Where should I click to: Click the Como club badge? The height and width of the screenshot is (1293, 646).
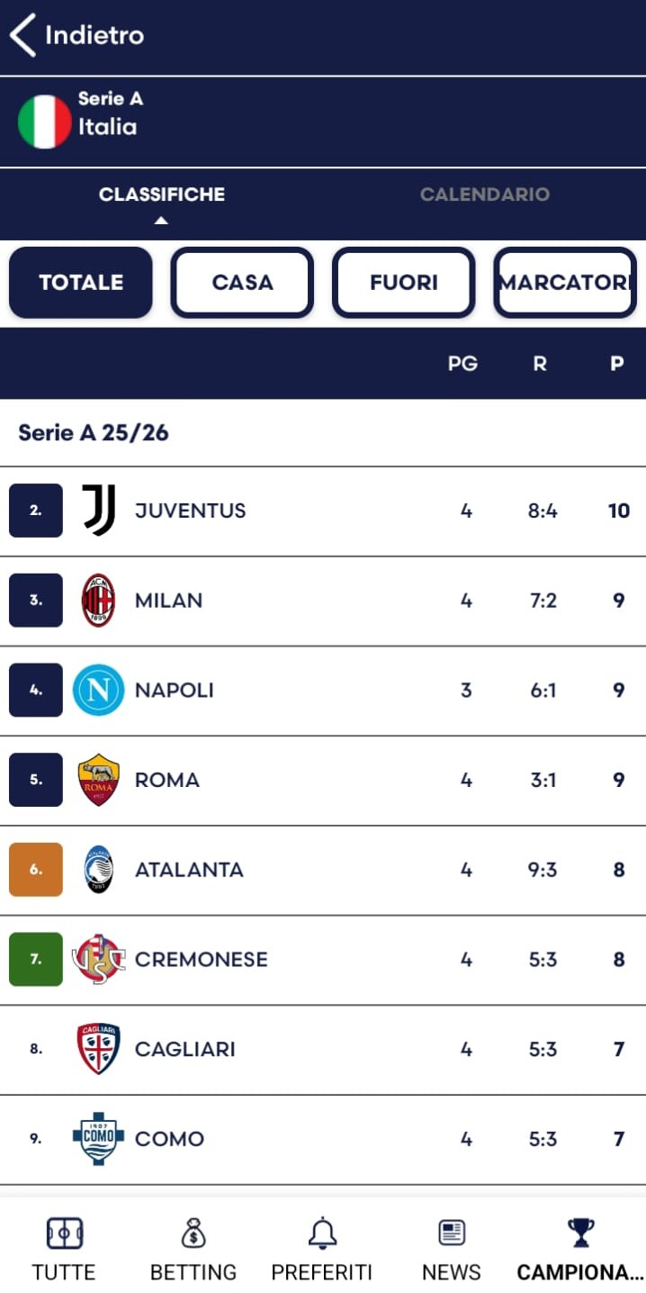(98, 1138)
